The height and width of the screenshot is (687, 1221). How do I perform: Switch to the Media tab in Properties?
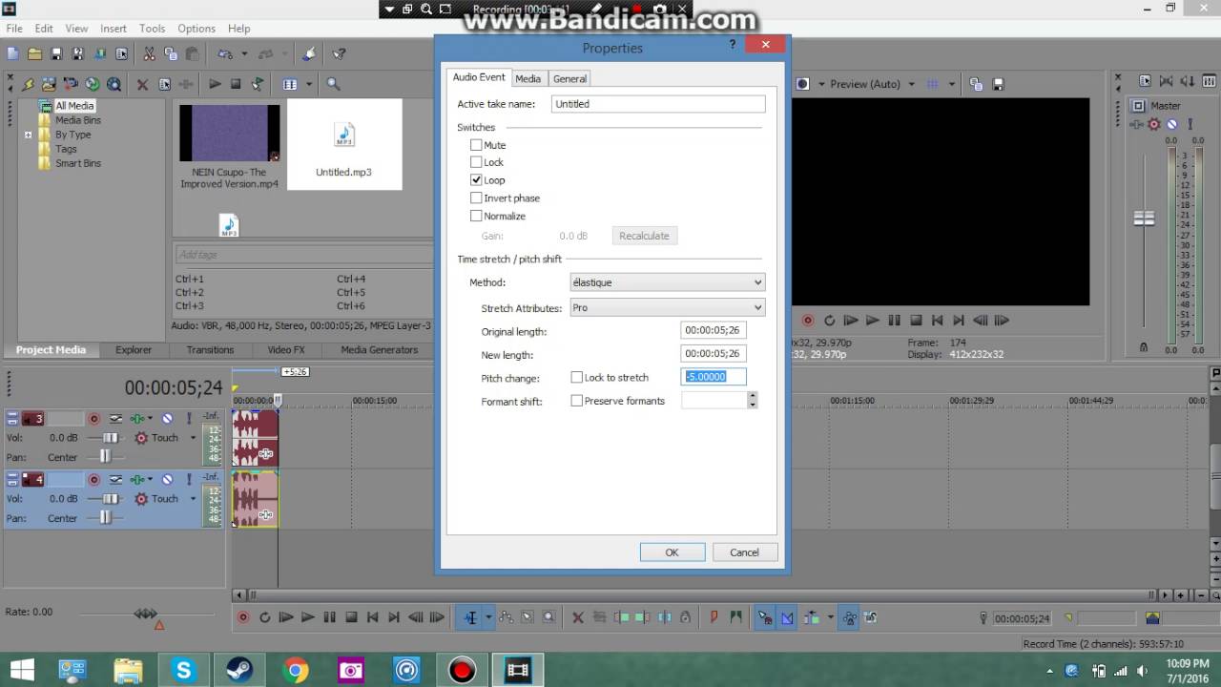pos(528,78)
